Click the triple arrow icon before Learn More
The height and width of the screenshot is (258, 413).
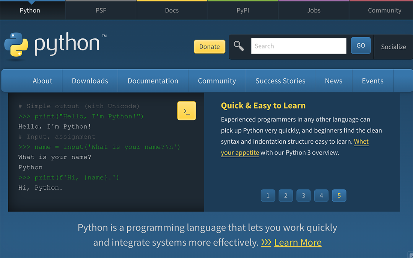[x=266, y=243]
